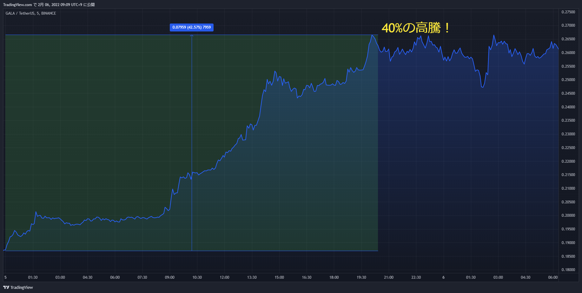The height and width of the screenshot is (293, 582).
Task: Click the yellow 40%の高騰！ annotation text
Action: coord(416,28)
